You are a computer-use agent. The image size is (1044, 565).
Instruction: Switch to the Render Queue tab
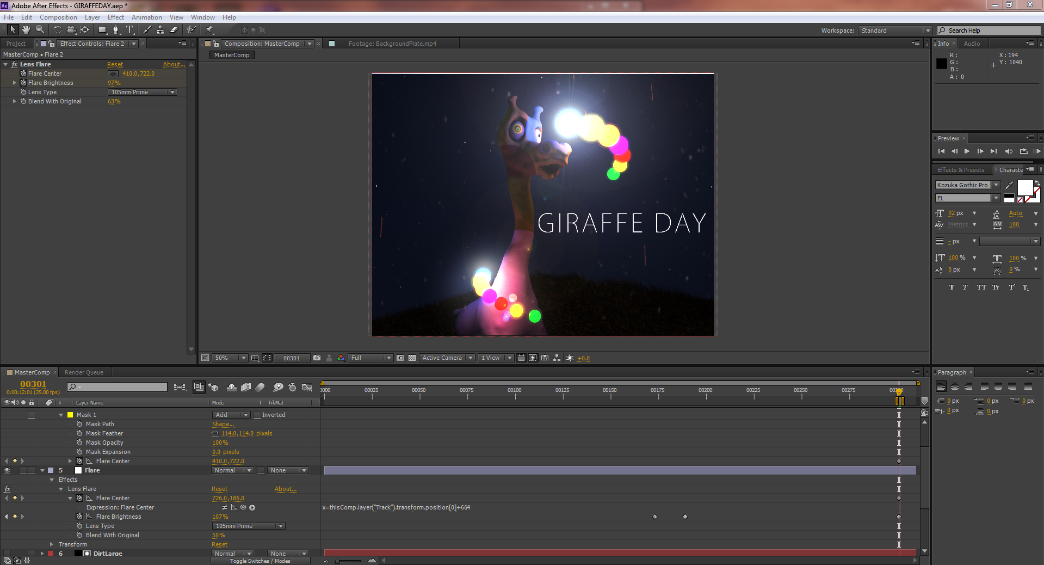pos(84,372)
